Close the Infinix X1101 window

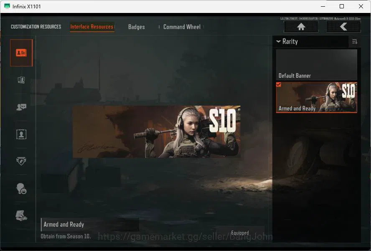(x=361, y=6)
